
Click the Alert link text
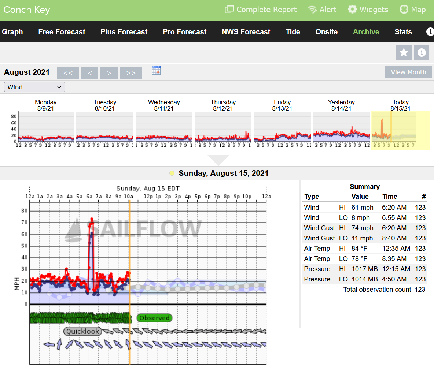[x=328, y=10]
